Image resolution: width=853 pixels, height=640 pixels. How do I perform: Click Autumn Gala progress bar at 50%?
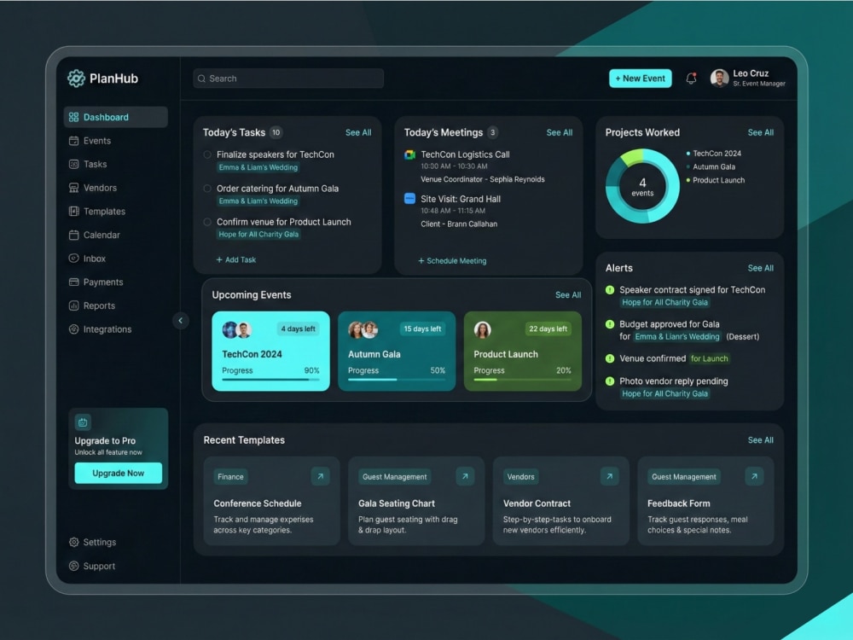(x=397, y=380)
